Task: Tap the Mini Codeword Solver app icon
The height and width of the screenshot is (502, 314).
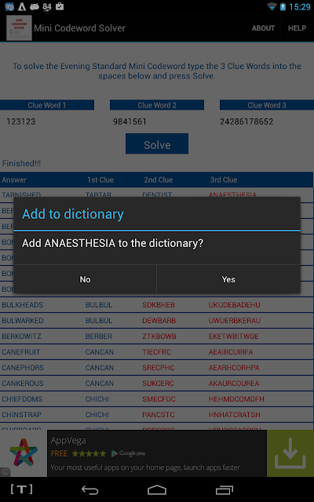Action: (x=19, y=28)
